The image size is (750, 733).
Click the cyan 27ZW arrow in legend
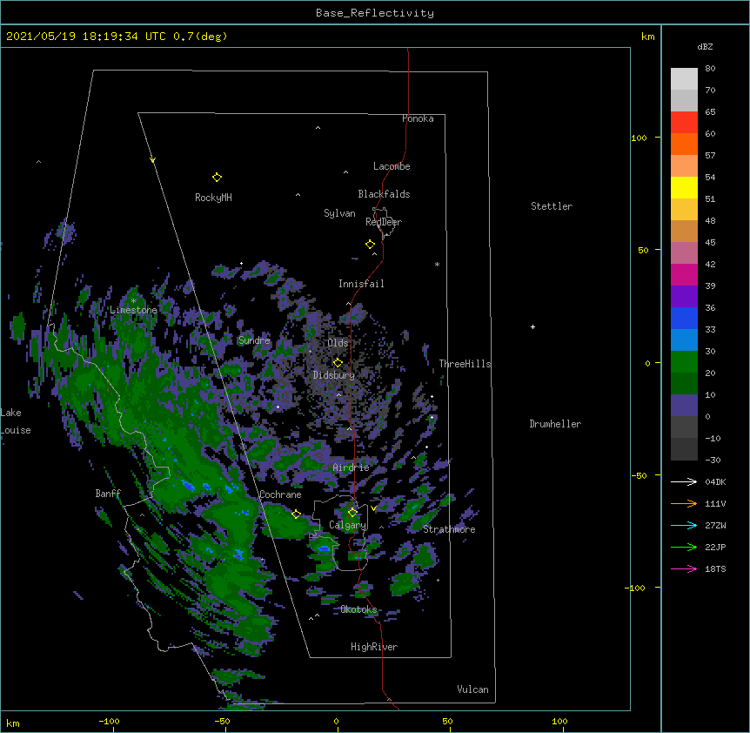[x=684, y=525]
